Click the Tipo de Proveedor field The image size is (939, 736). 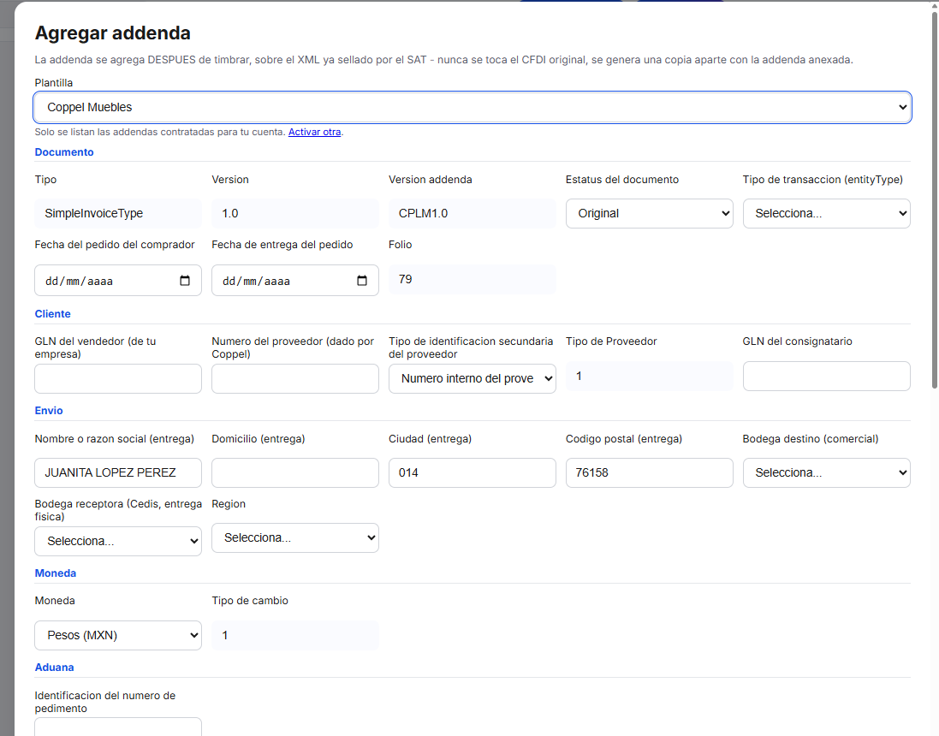pos(649,376)
